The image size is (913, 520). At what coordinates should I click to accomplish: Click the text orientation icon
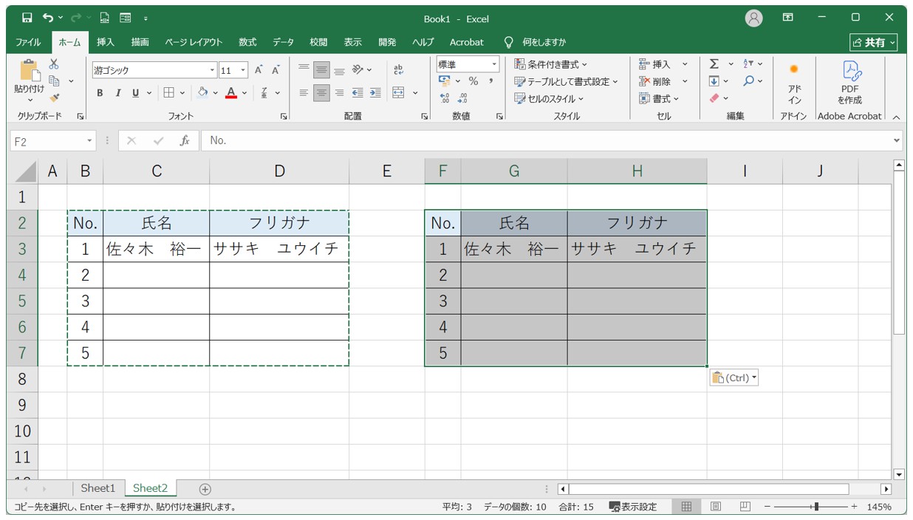[x=358, y=70]
